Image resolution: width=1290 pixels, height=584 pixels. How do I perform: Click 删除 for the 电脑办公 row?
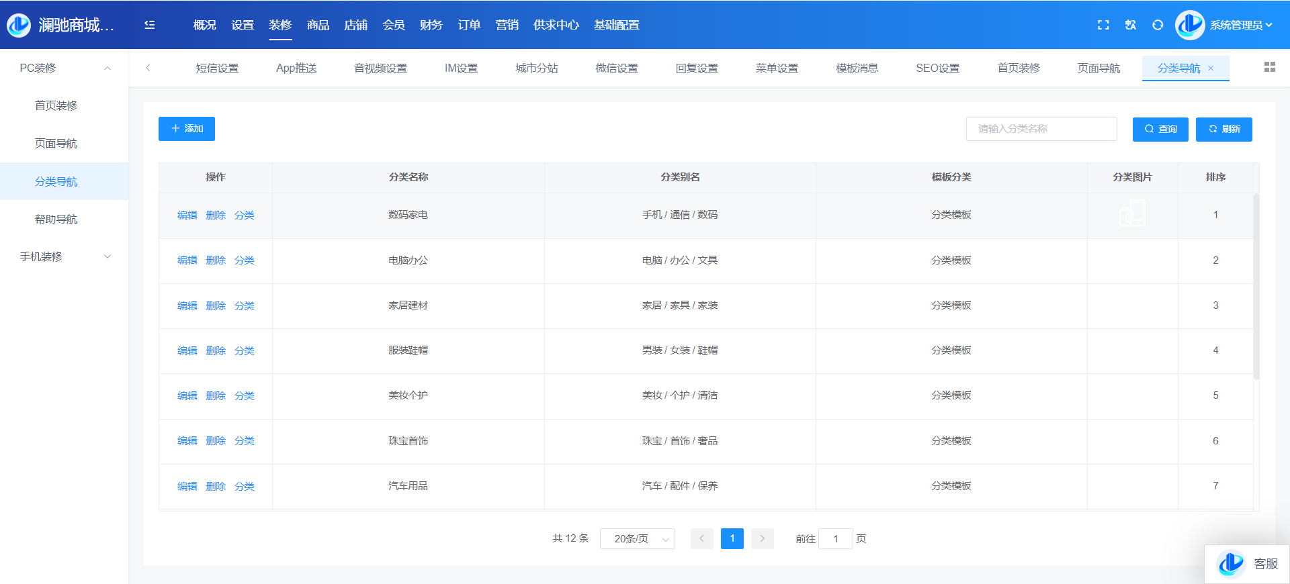click(216, 260)
